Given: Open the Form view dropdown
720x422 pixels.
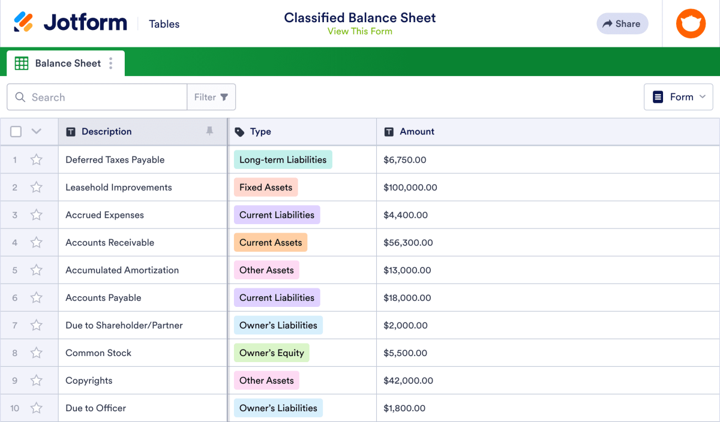Looking at the screenshot, I should coord(678,97).
